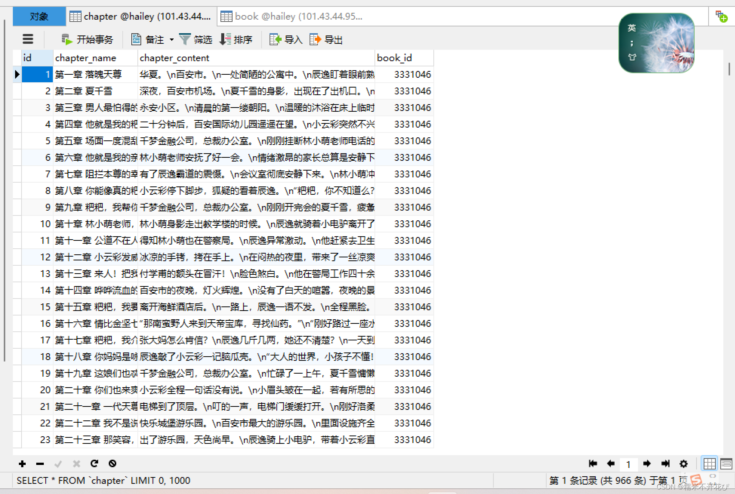
Task: Switch to grid view mode
Action: (x=709, y=463)
